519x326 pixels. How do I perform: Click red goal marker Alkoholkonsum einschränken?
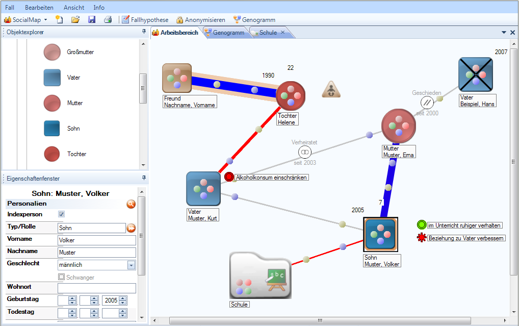point(229,177)
